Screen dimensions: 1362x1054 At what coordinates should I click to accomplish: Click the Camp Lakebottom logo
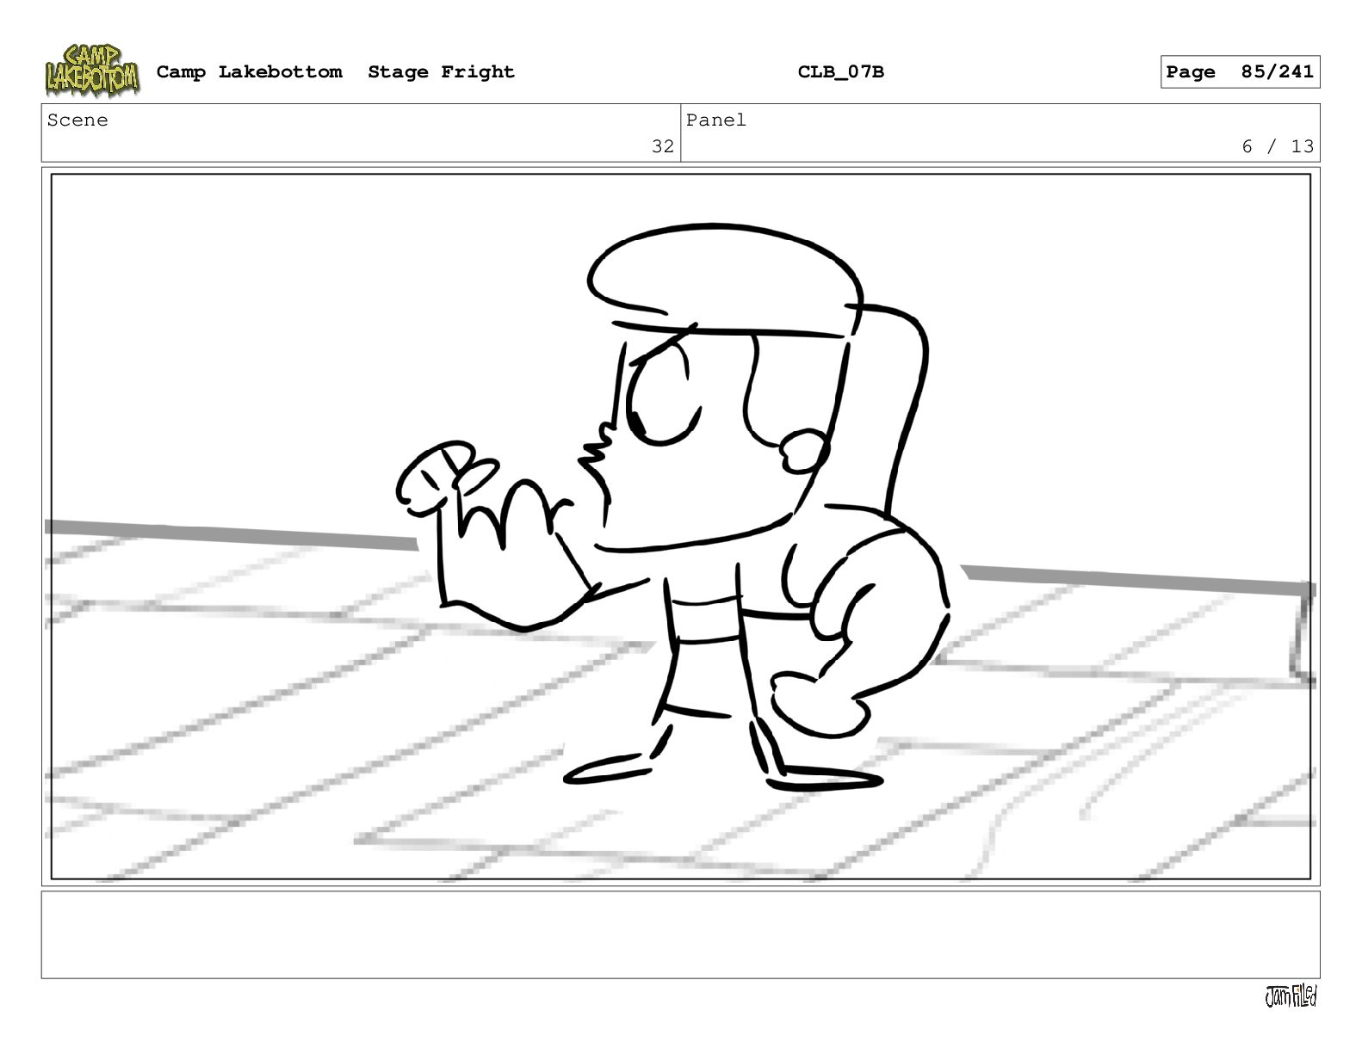point(92,71)
